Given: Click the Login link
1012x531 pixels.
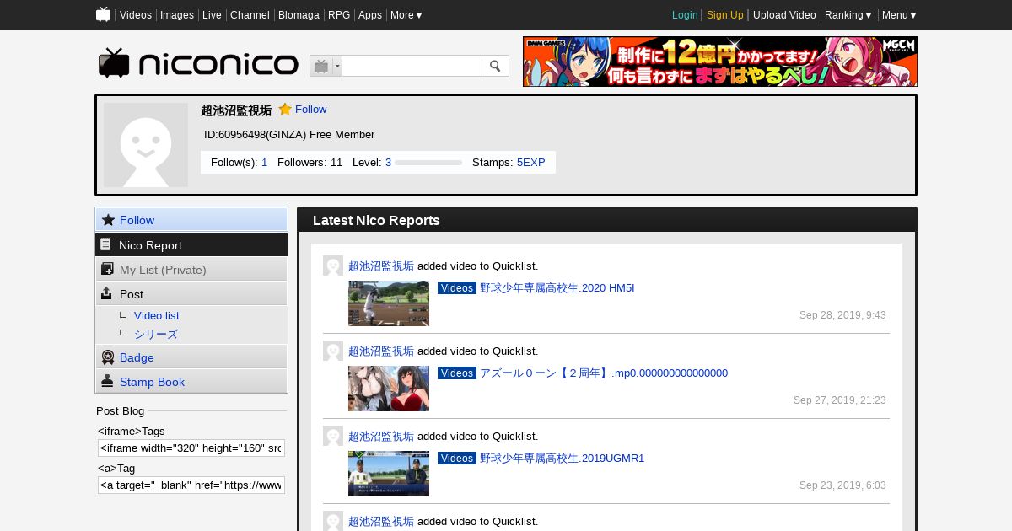Looking at the screenshot, I should [x=685, y=15].
